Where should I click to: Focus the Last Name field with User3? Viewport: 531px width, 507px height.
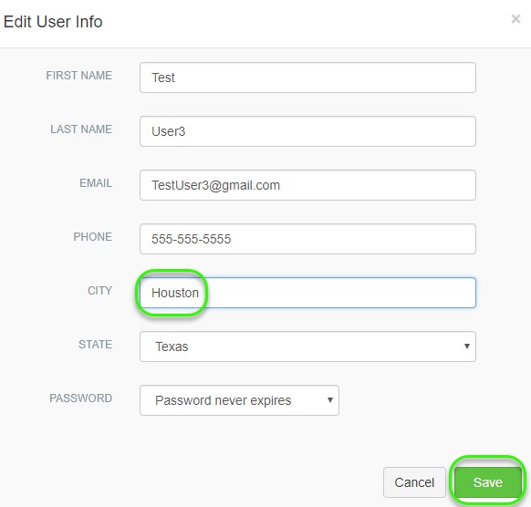pos(307,131)
